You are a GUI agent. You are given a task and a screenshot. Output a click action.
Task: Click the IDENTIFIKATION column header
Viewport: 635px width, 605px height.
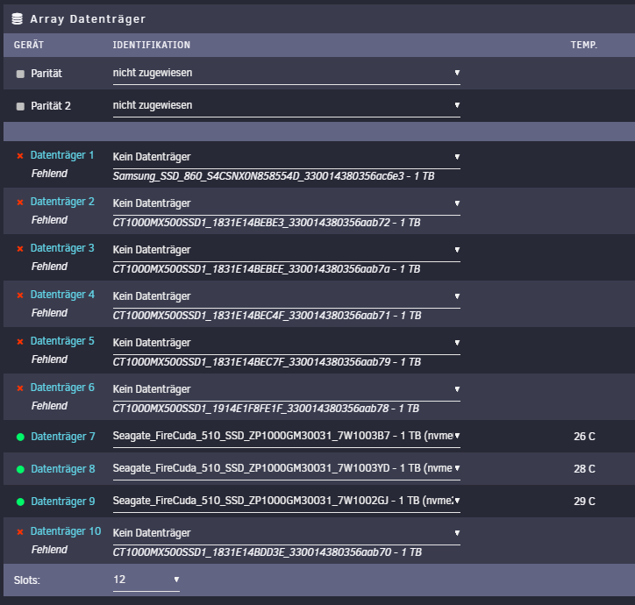152,45
